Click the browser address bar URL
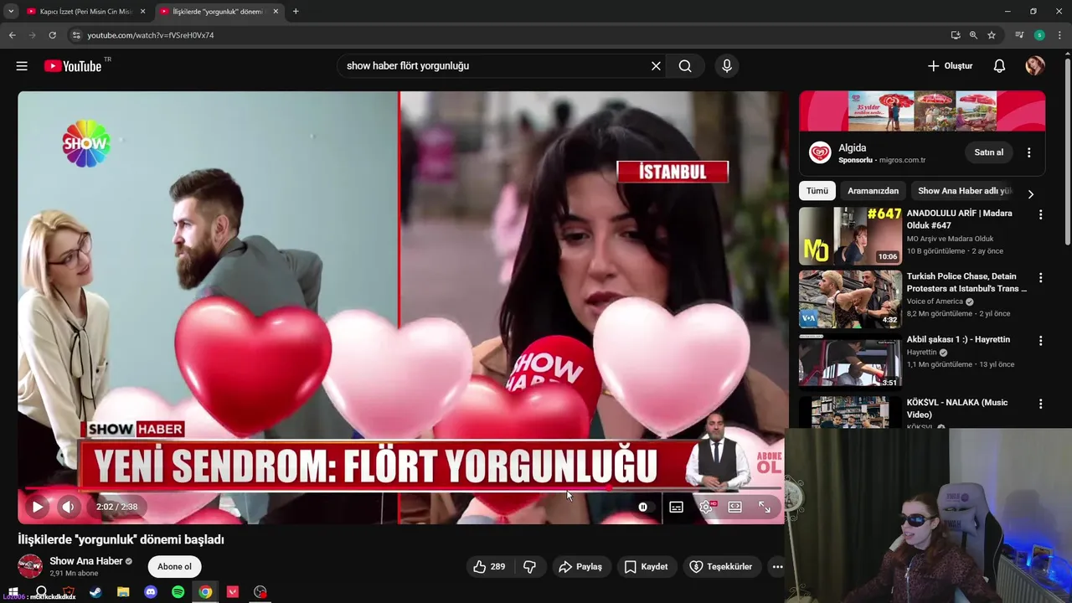Viewport: 1072px width, 603px height. pos(151,35)
